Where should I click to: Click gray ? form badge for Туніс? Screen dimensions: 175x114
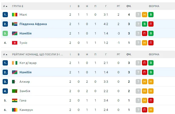[138, 43]
